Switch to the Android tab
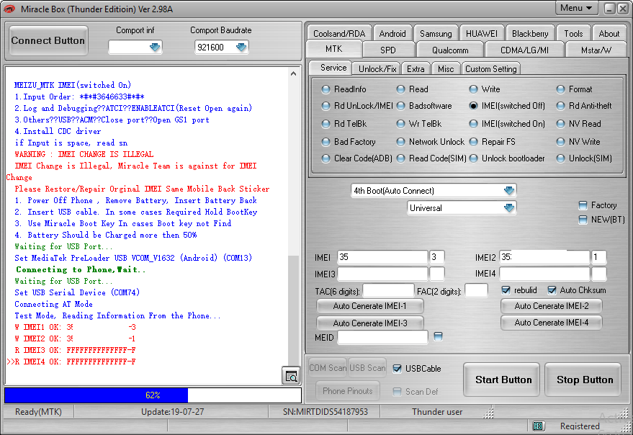The image size is (633, 435). click(x=392, y=34)
